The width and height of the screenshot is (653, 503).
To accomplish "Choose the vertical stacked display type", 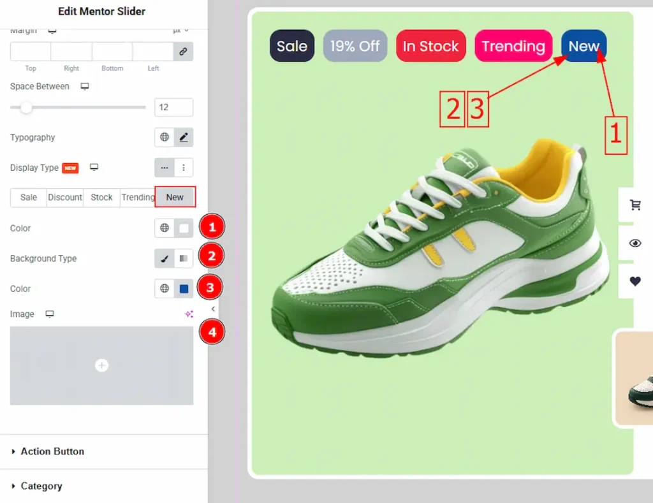I will coord(184,168).
